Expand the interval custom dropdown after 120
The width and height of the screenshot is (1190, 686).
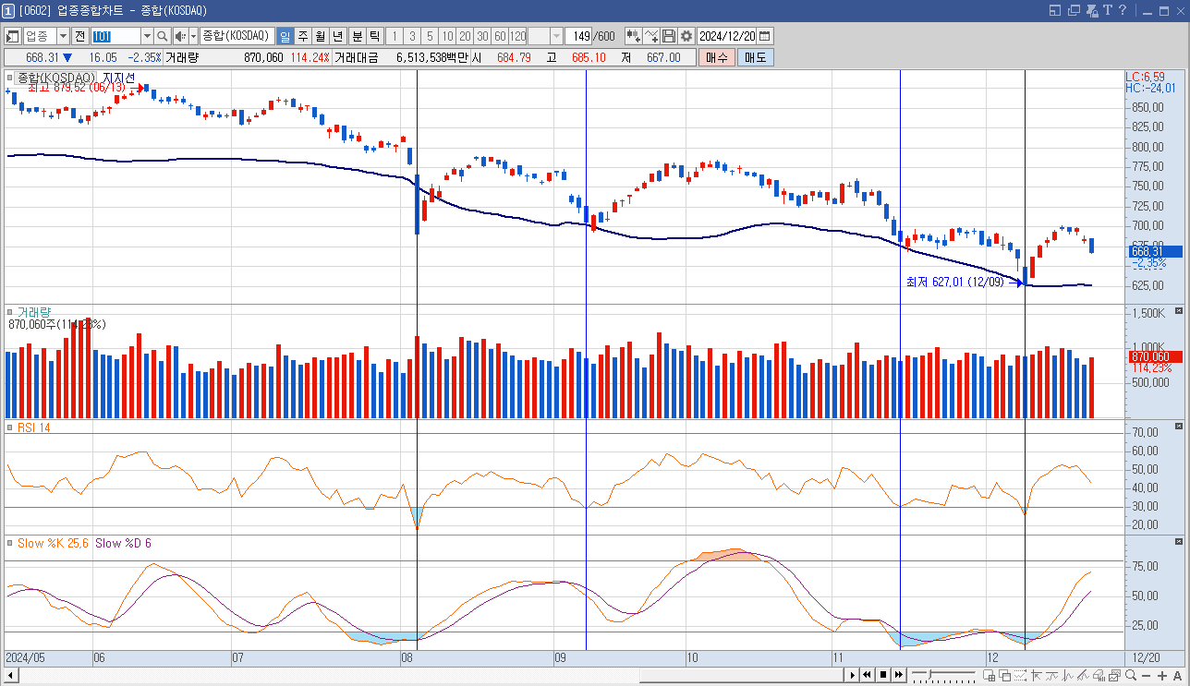(x=557, y=36)
